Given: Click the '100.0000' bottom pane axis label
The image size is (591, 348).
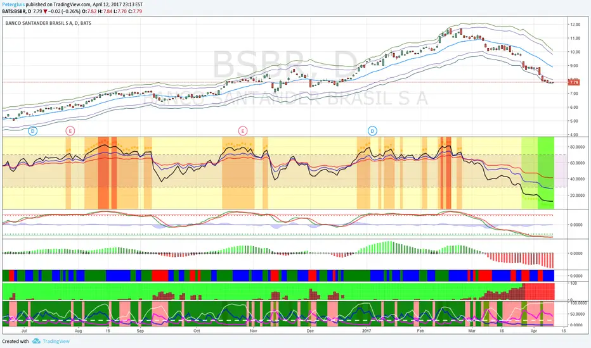Looking at the screenshot, I should (x=578, y=303).
